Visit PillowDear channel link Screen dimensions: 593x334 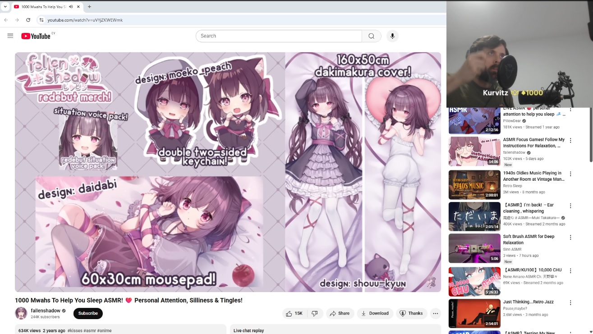(x=512, y=121)
